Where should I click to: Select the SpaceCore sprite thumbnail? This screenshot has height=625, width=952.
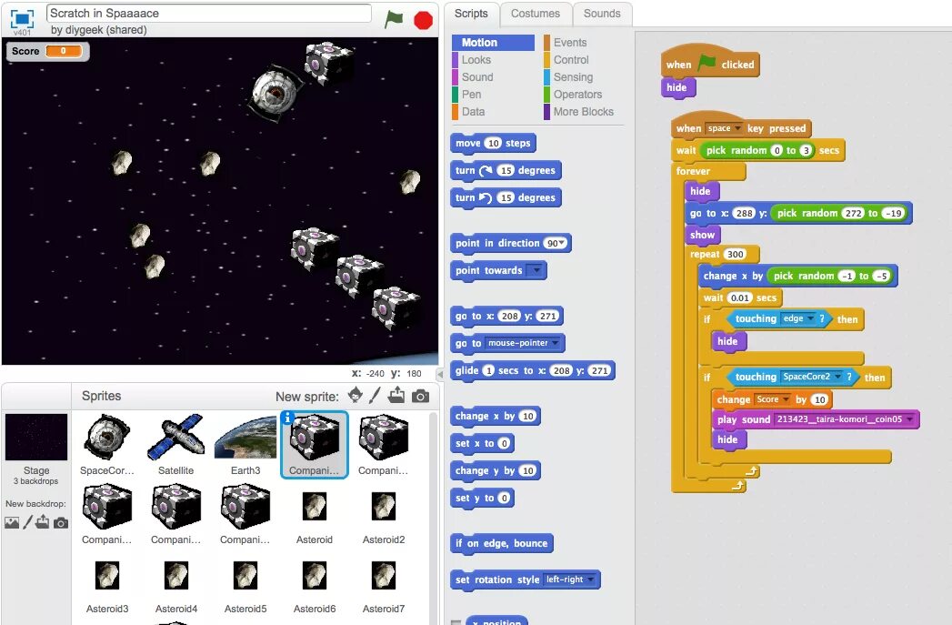(x=107, y=445)
